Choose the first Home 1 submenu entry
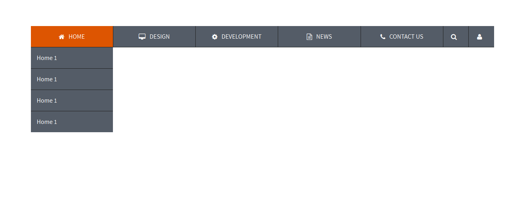Screen dimensions: 525x206 click(x=72, y=58)
